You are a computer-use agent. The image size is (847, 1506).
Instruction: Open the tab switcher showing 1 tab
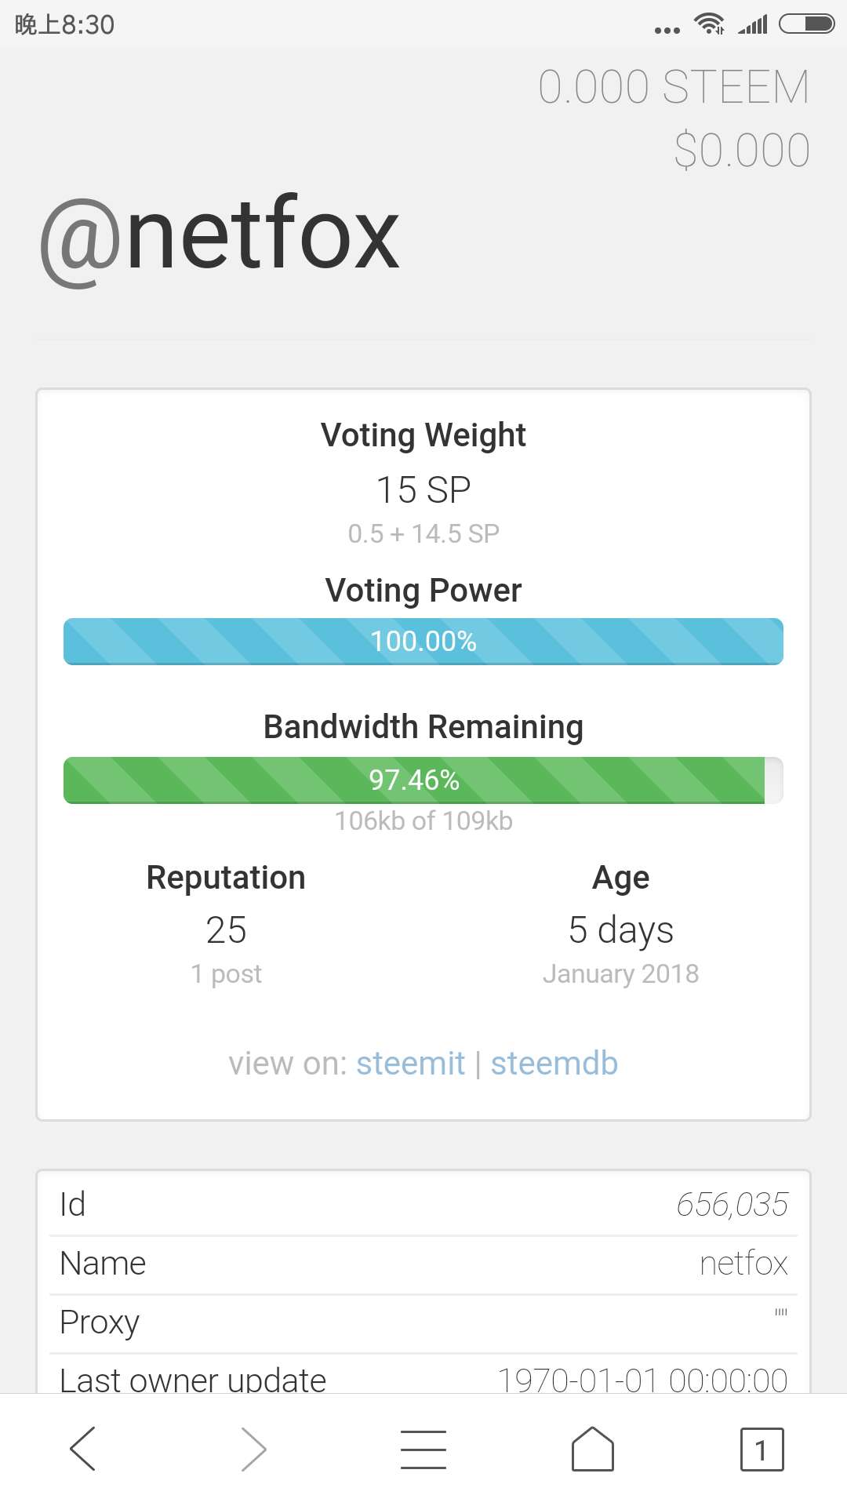[x=762, y=1449]
